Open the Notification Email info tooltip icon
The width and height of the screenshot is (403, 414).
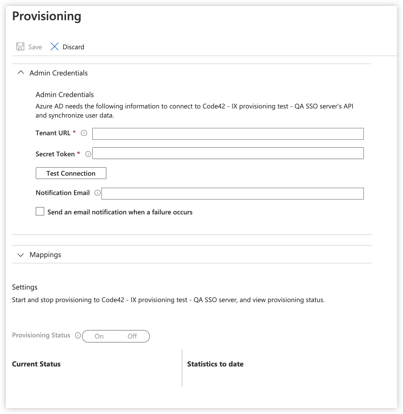coord(98,193)
